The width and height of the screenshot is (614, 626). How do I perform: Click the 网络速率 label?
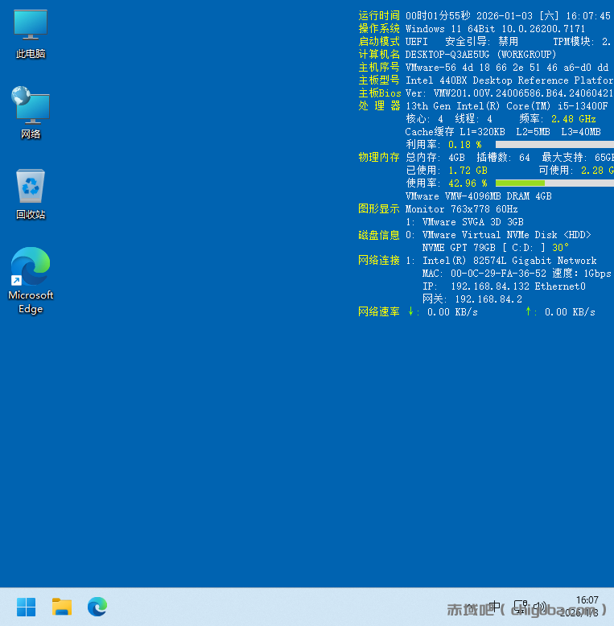click(x=378, y=312)
